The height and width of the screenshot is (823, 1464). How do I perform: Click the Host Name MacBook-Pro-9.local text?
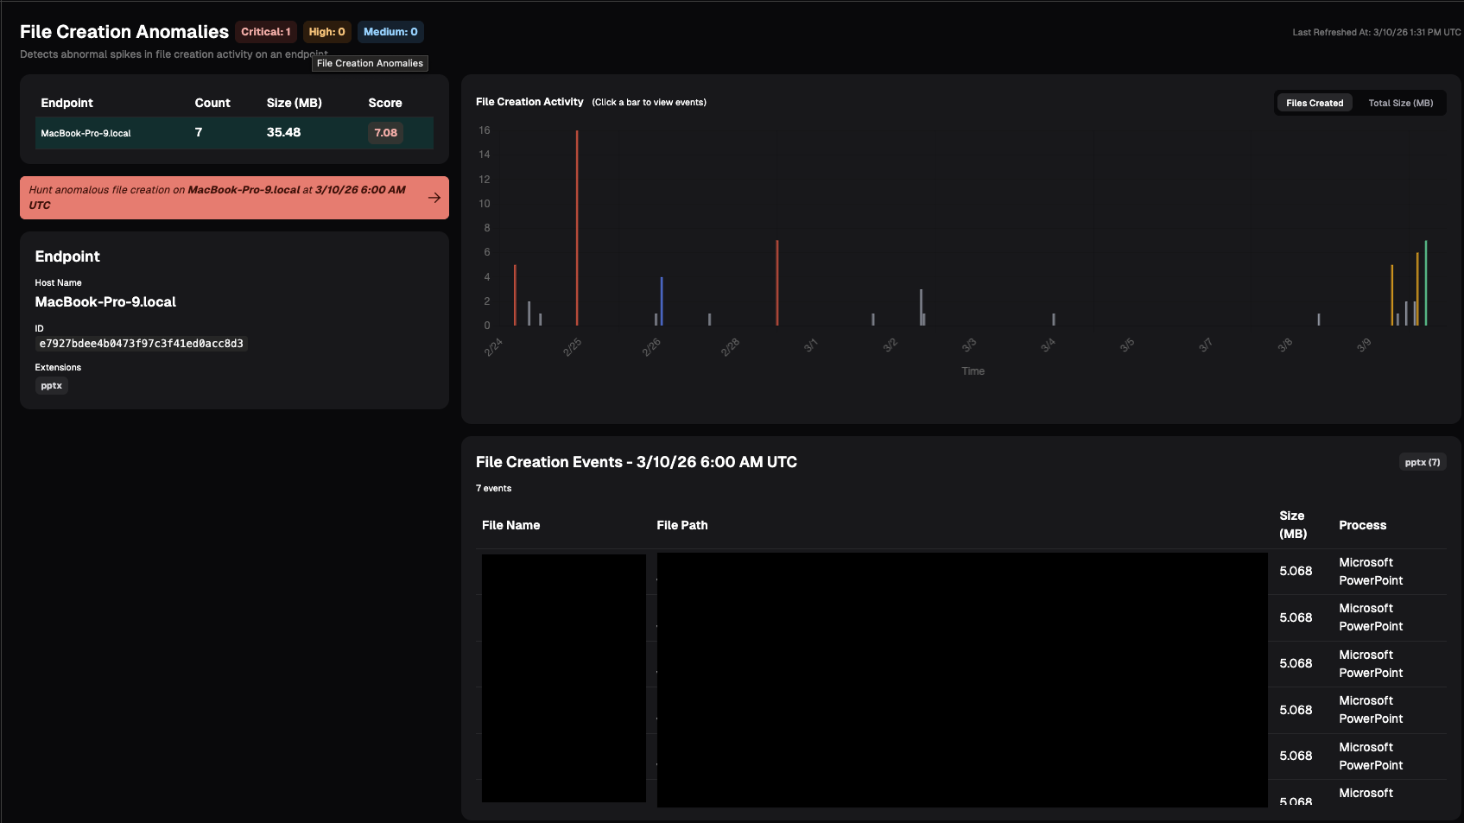click(105, 301)
